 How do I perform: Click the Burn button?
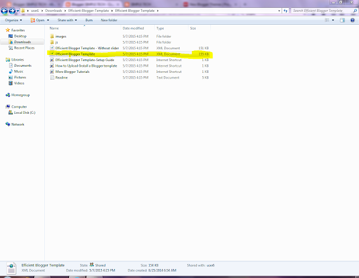coord(89,20)
